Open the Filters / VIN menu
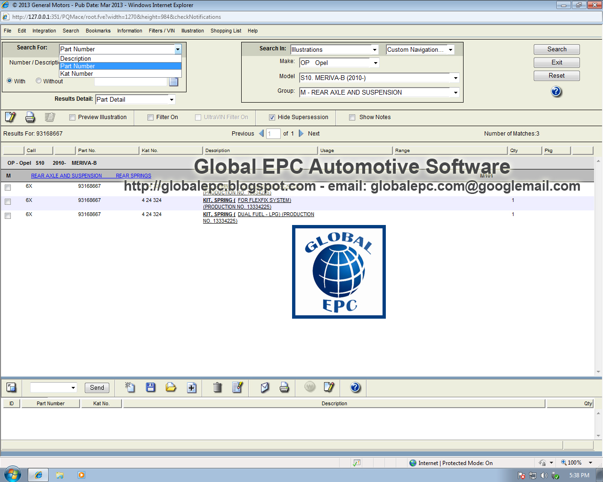 [x=162, y=31]
